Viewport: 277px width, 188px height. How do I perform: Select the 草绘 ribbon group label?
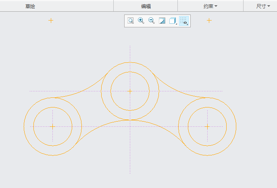tap(30, 6)
